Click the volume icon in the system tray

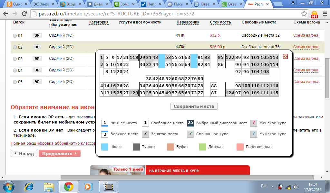click(296, 187)
